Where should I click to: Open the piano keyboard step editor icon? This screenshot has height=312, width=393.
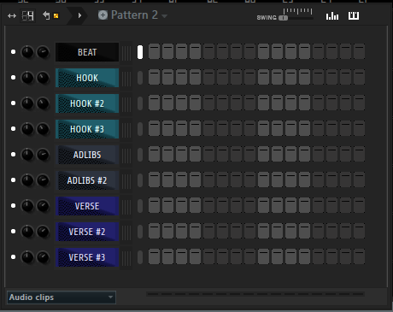click(x=354, y=16)
